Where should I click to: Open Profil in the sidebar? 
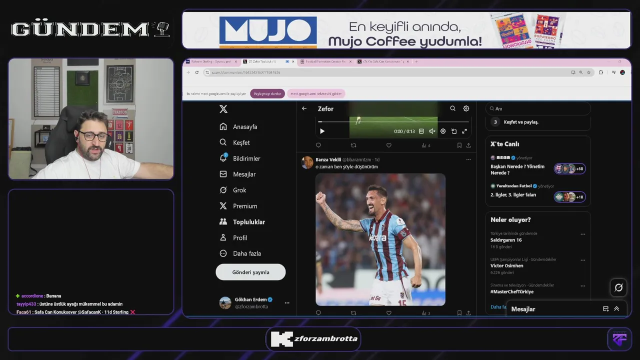pos(233,237)
